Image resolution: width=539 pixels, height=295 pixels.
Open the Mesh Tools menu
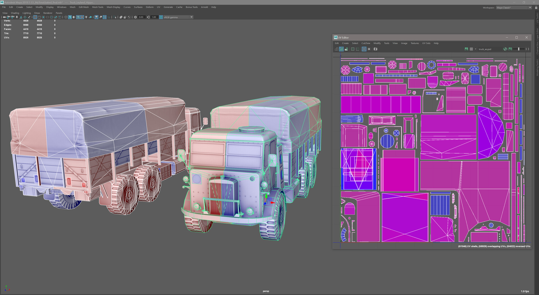coord(97,7)
